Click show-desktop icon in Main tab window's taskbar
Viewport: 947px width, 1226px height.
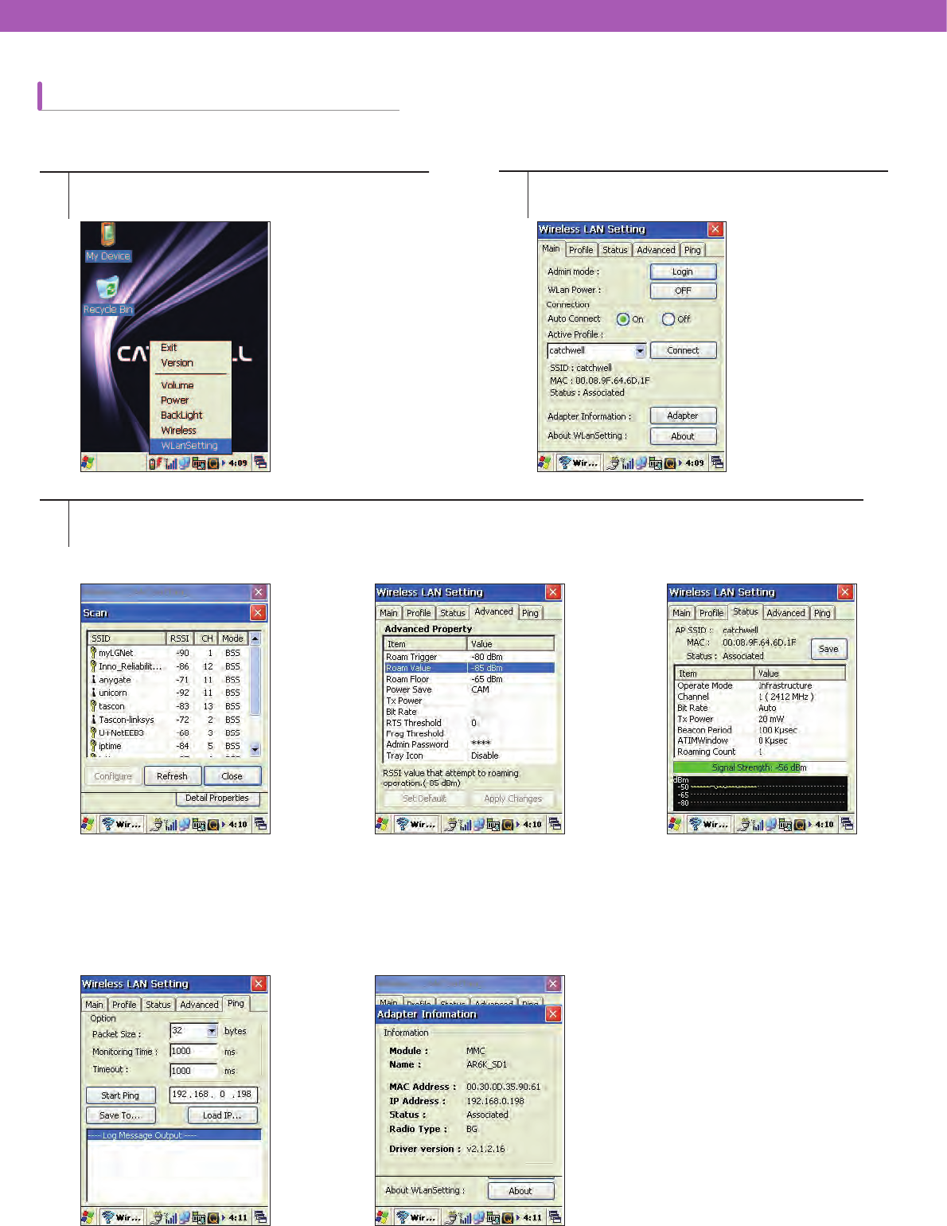pos(717,463)
